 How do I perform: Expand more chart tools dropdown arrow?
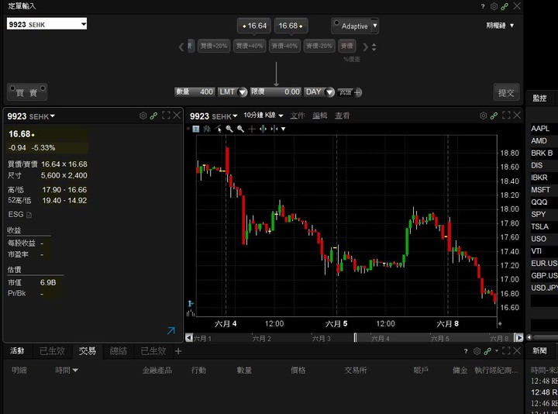click(x=284, y=129)
